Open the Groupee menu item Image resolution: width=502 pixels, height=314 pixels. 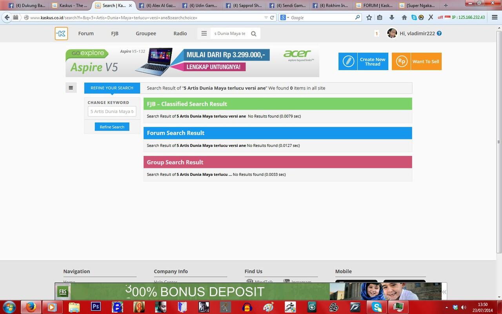146,33
